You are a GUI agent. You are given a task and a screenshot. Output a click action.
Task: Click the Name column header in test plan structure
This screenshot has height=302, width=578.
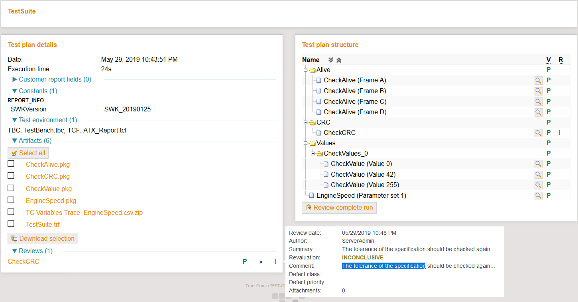point(311,60)
